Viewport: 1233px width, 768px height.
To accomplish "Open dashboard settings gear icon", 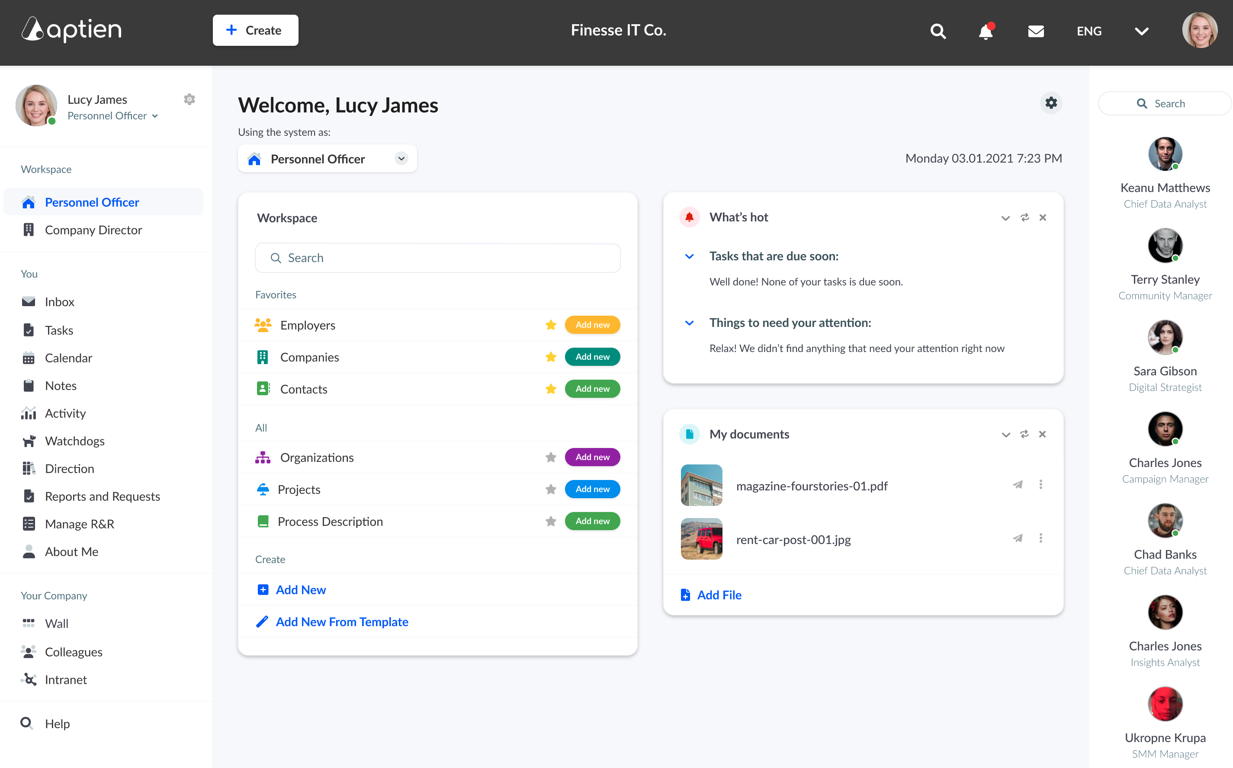I will [1050, 103].
